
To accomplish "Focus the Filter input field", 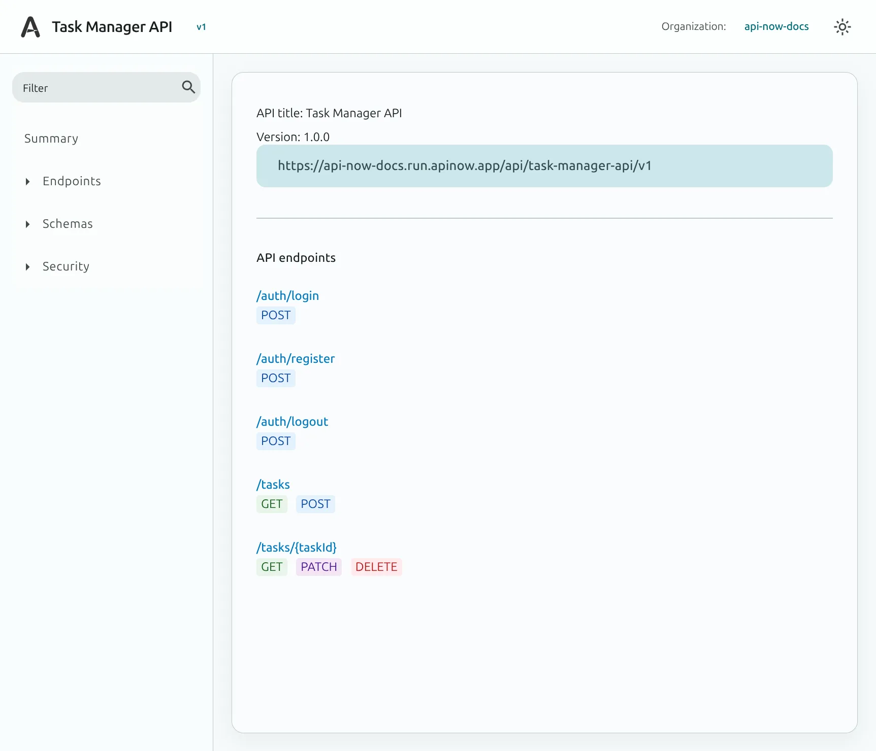I will point(106,87).
